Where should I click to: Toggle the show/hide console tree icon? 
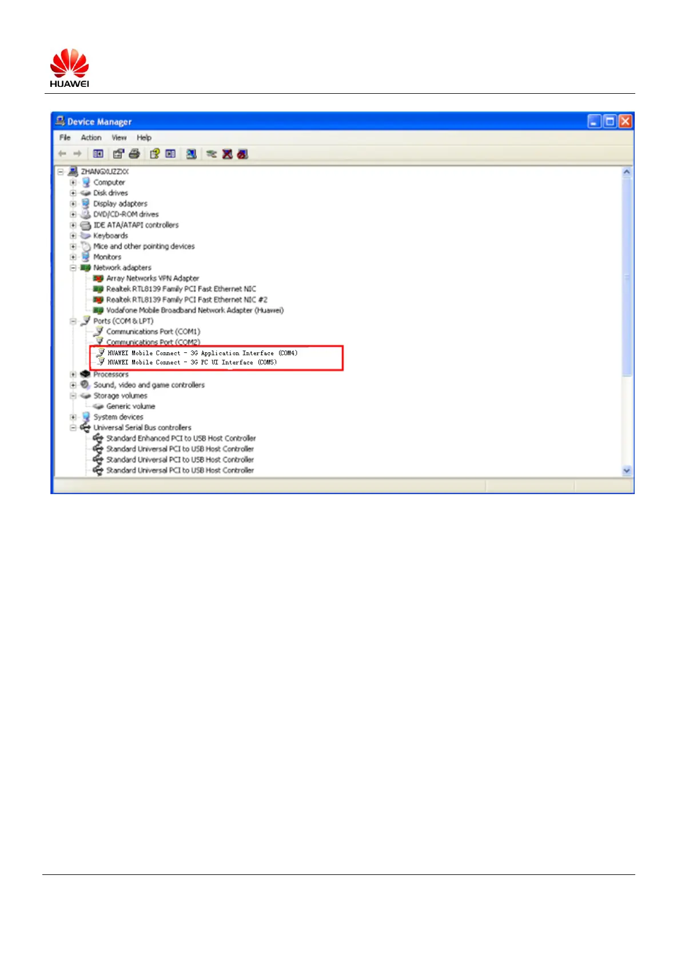[x=98, y=154]
